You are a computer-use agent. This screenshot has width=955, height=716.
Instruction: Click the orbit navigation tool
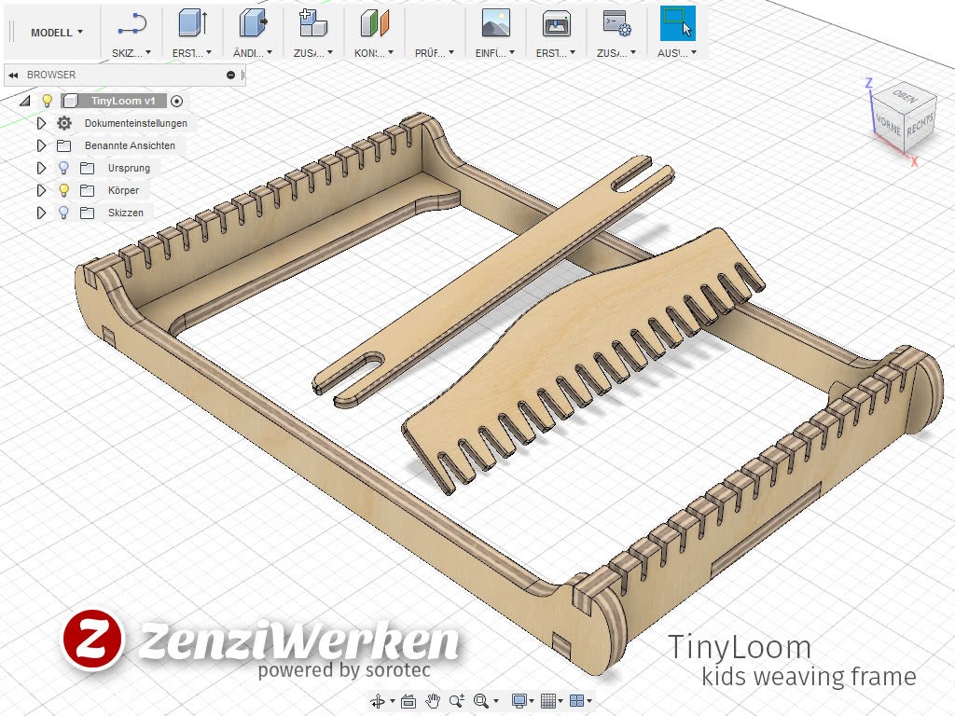point(378,701)
